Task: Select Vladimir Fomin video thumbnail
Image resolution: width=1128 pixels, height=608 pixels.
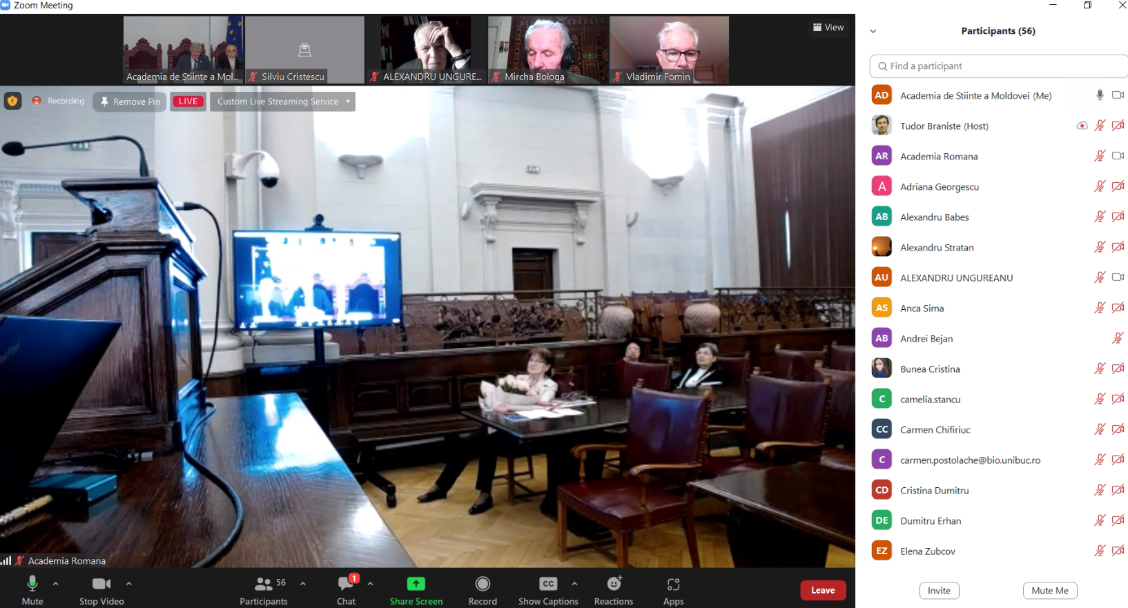Action: (x=669, y=50)
